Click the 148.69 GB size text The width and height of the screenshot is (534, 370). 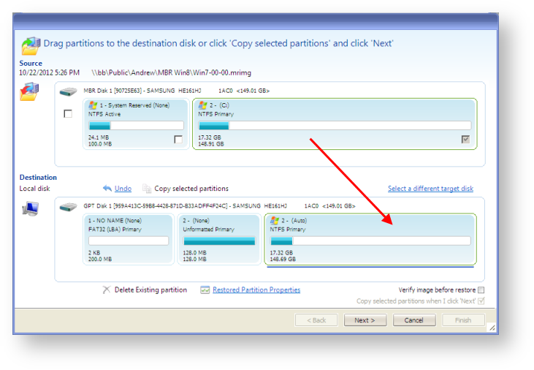pos(283,259)
